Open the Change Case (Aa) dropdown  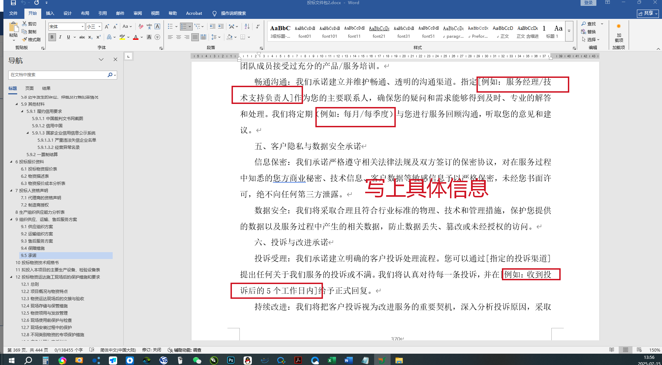[126, 26]
